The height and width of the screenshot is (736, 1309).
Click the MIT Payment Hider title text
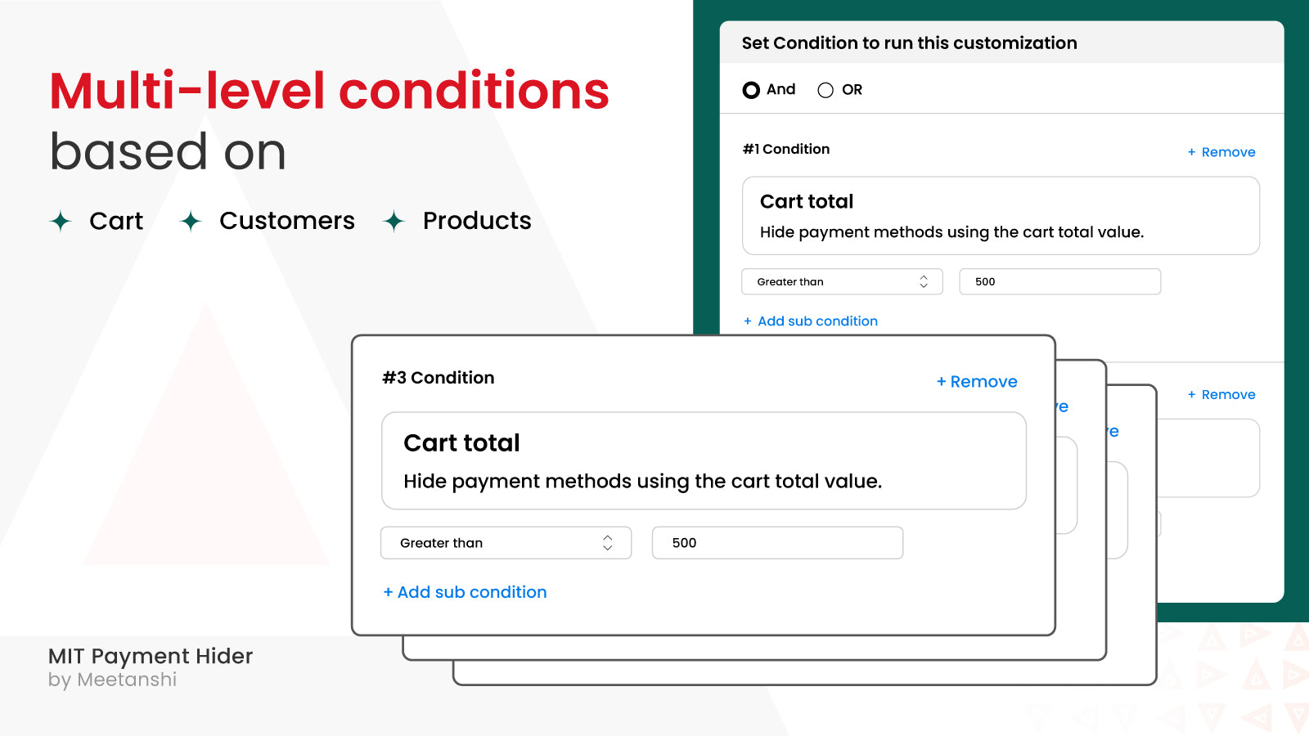coord(151,656)
